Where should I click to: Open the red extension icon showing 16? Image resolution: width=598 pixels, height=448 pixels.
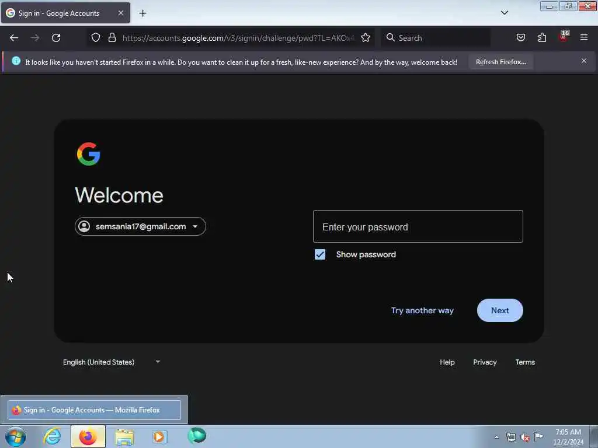pos(564,37)
